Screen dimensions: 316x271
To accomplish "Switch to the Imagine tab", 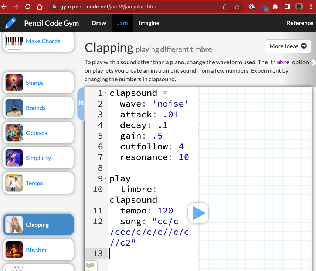I will (x=149, y=23).
